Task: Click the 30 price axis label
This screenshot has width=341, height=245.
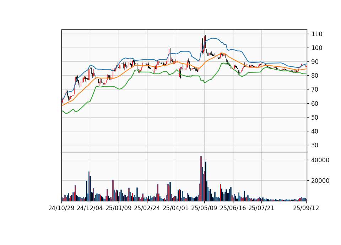Action: tap(315, 145)
